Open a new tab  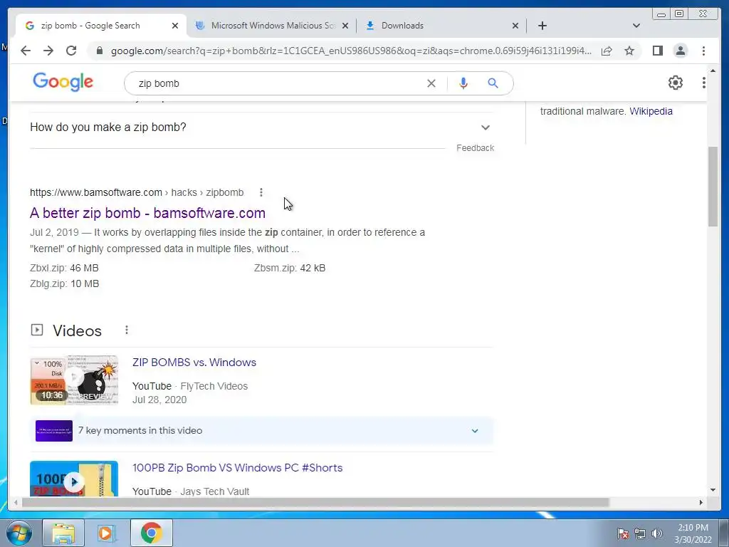coord(542,26)
